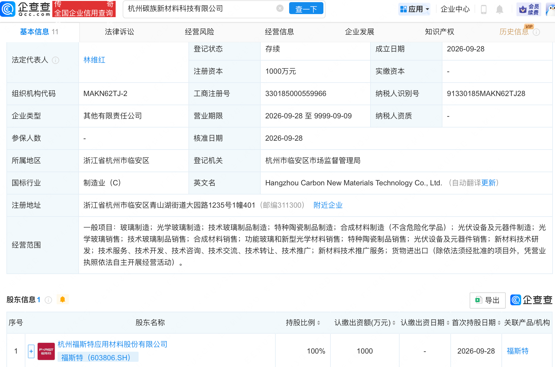Clear the search box with the X icon
The image size is (555, 367).
(280, 9)
